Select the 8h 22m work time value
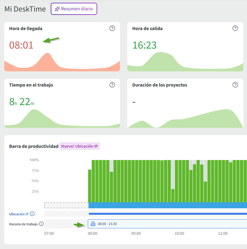247x249 pixels. pyautogui.click(x=22, y=102)
